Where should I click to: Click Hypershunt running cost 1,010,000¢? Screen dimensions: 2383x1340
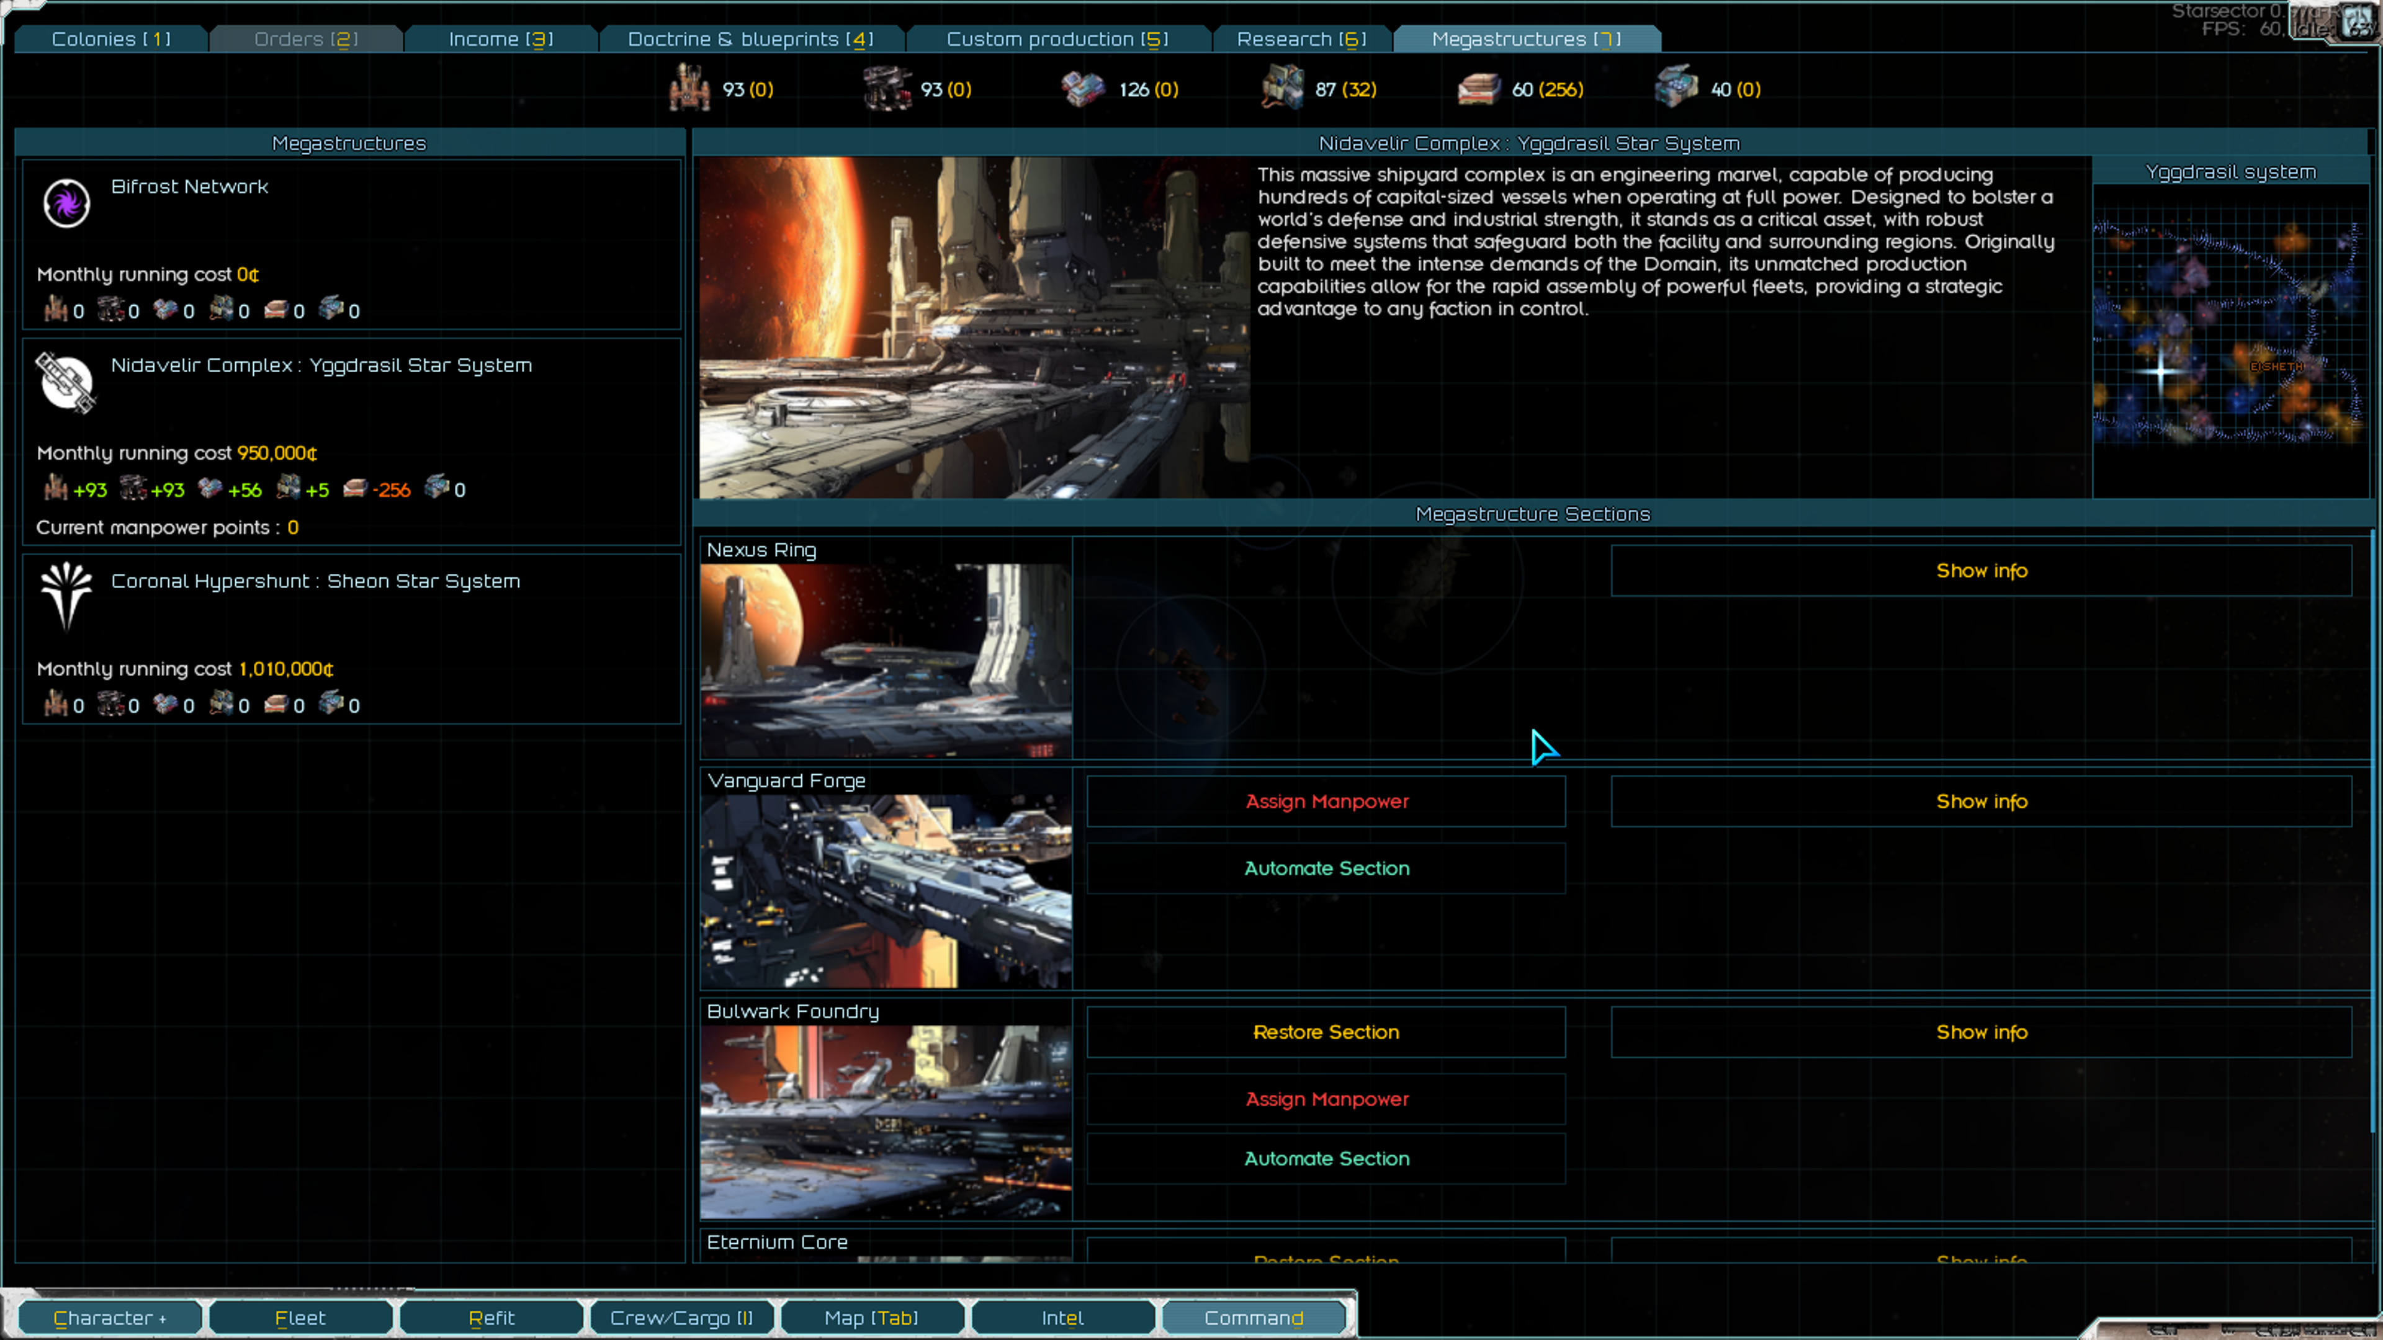click(286, 669)
